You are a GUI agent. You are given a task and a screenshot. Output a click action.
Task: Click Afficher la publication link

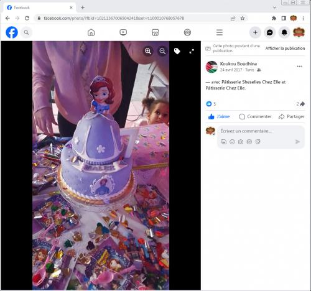tap(285, 48)
